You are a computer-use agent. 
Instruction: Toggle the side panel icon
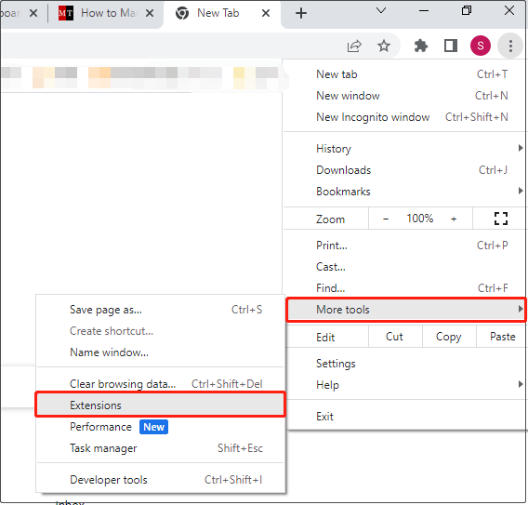click(450, 46)
